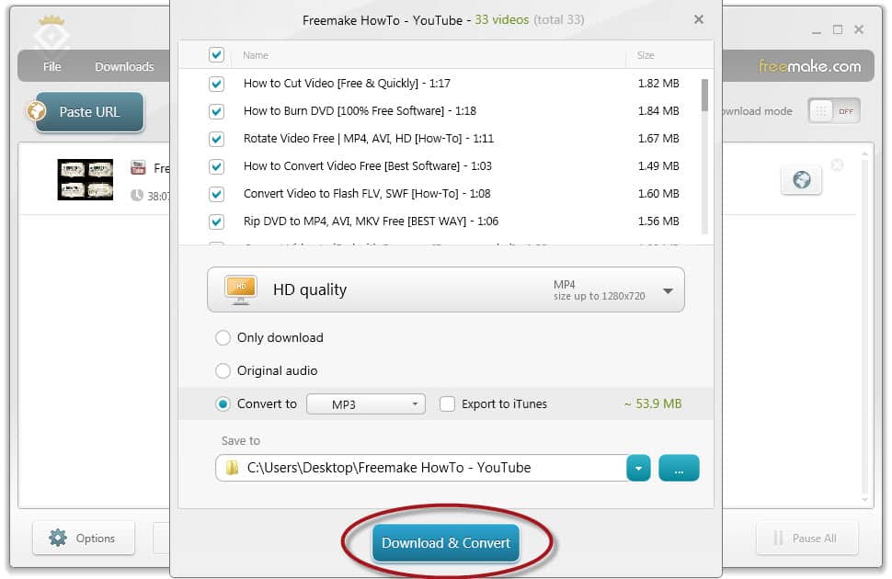Uncheck Rip DVD to MP4 item

click(x=216, y=221)
